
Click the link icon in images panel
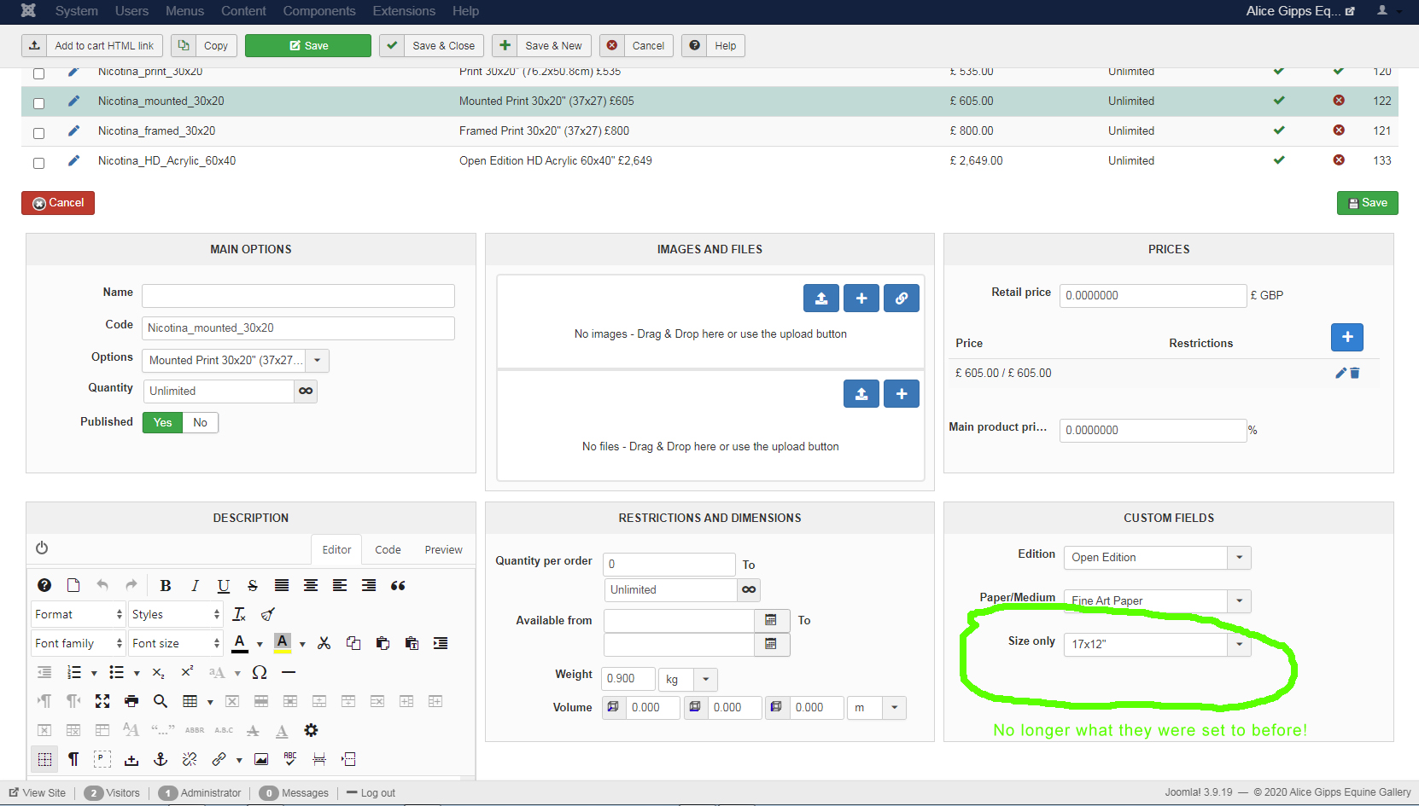[901, 299]
